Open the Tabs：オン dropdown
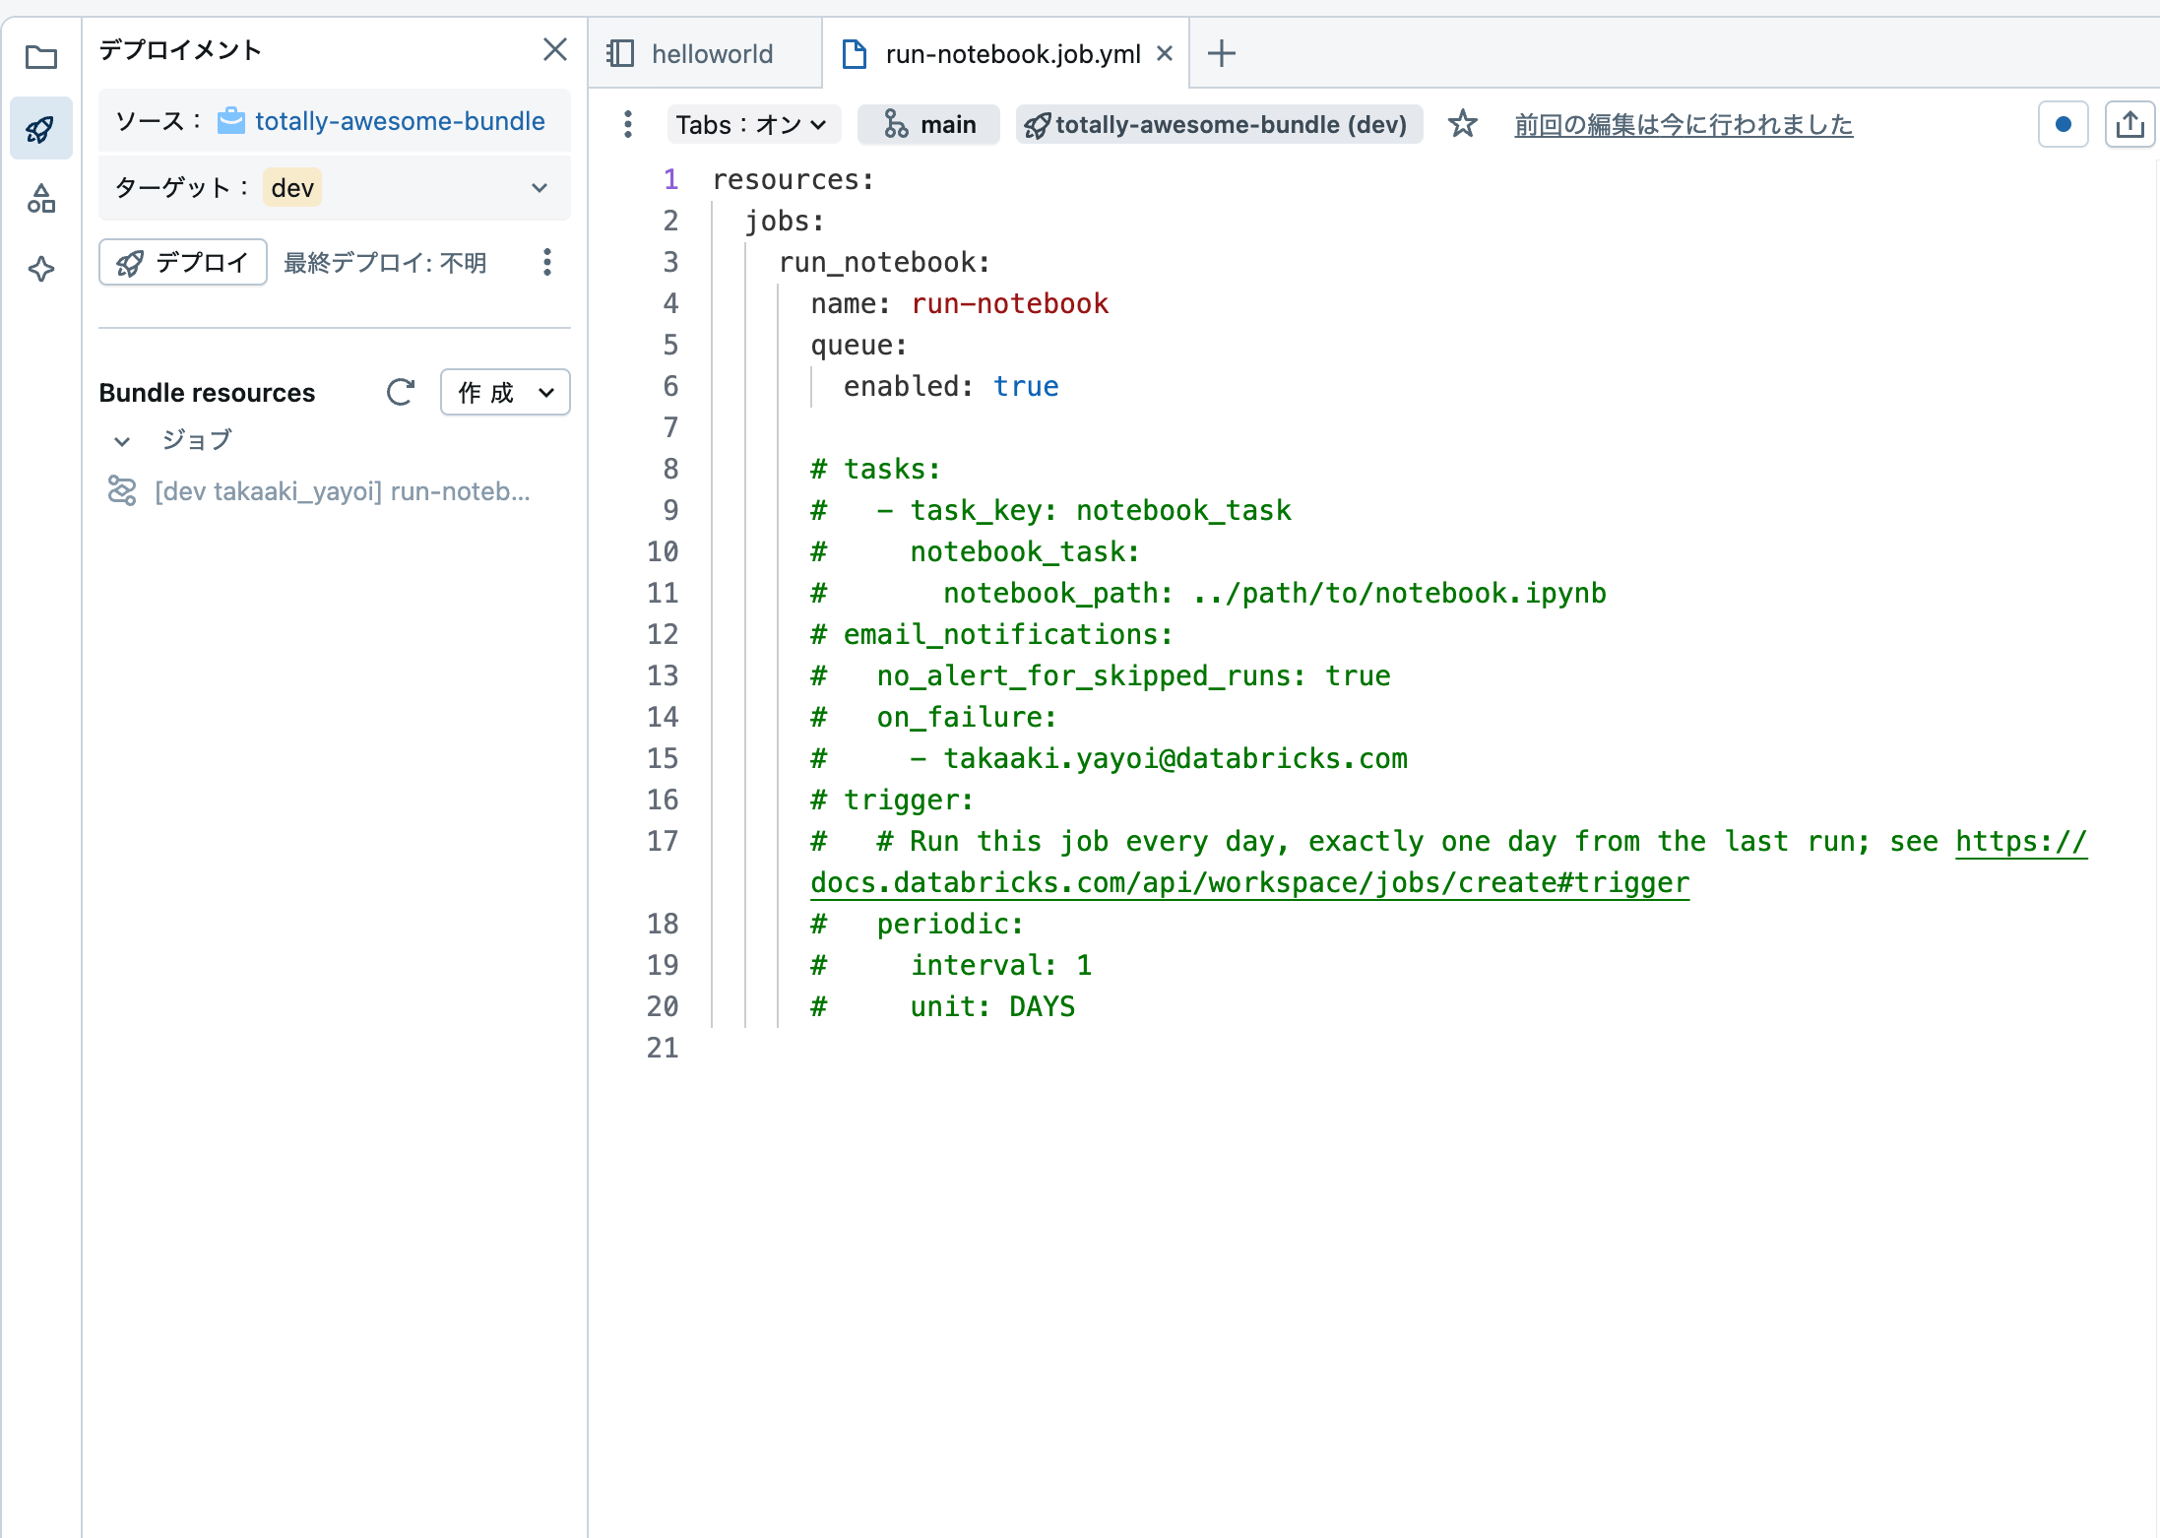 tap(753, 124)
